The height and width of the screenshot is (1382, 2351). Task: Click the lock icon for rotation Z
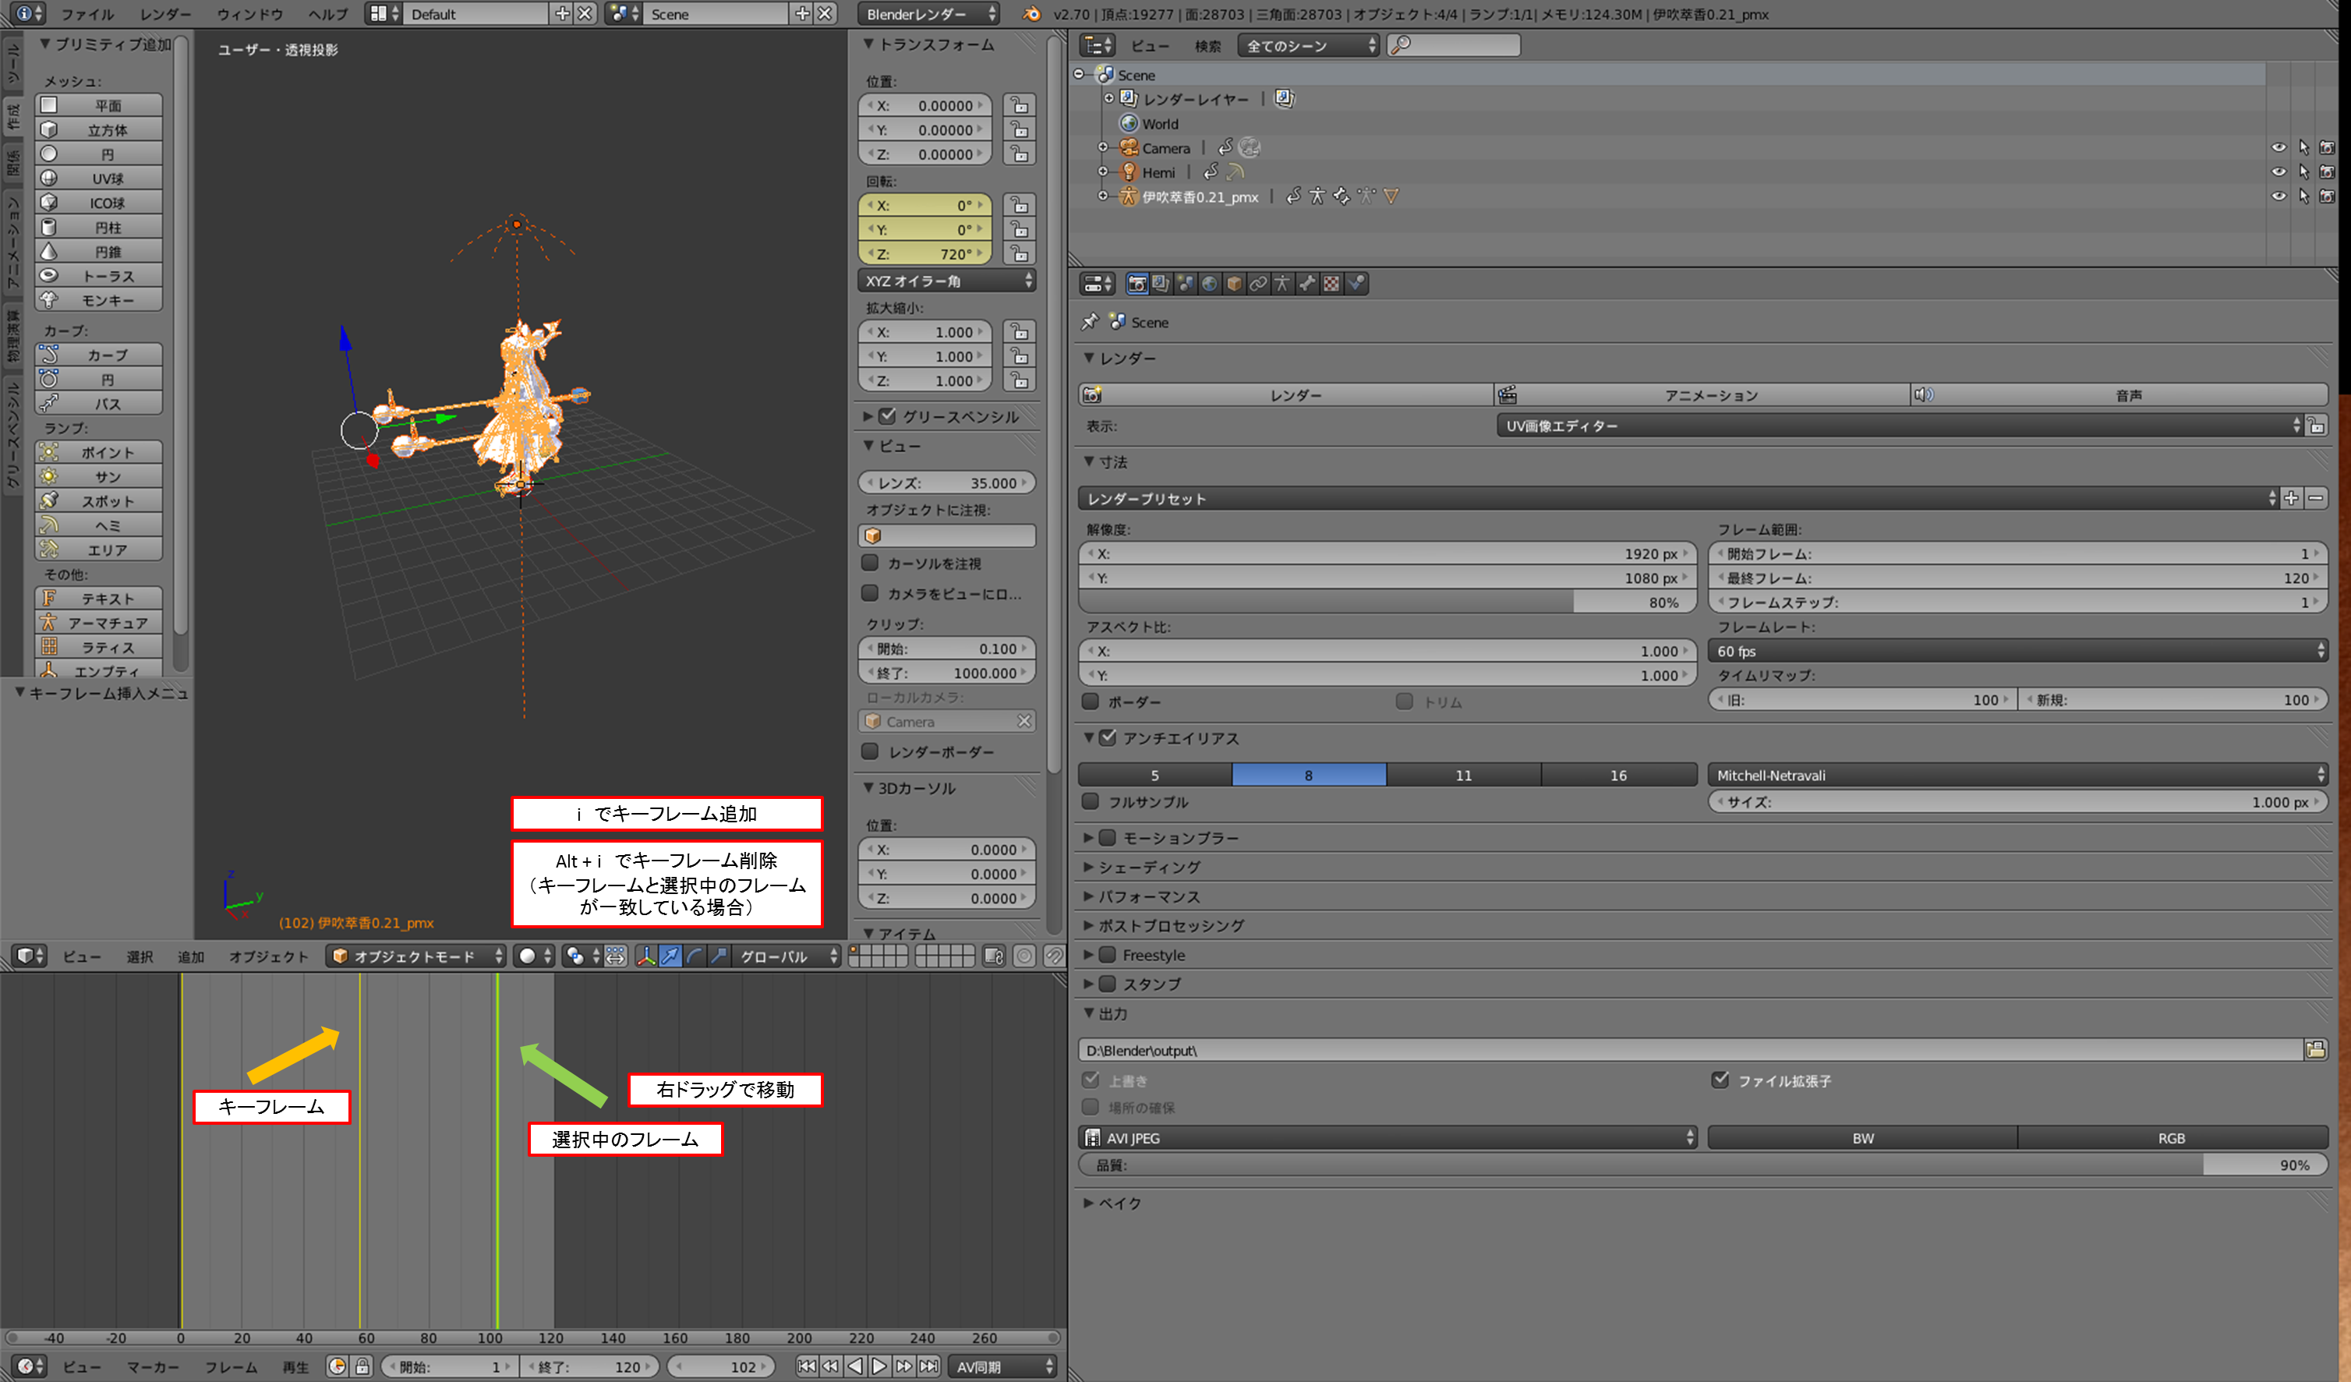pyautogui.click(x=1020, y=254)
